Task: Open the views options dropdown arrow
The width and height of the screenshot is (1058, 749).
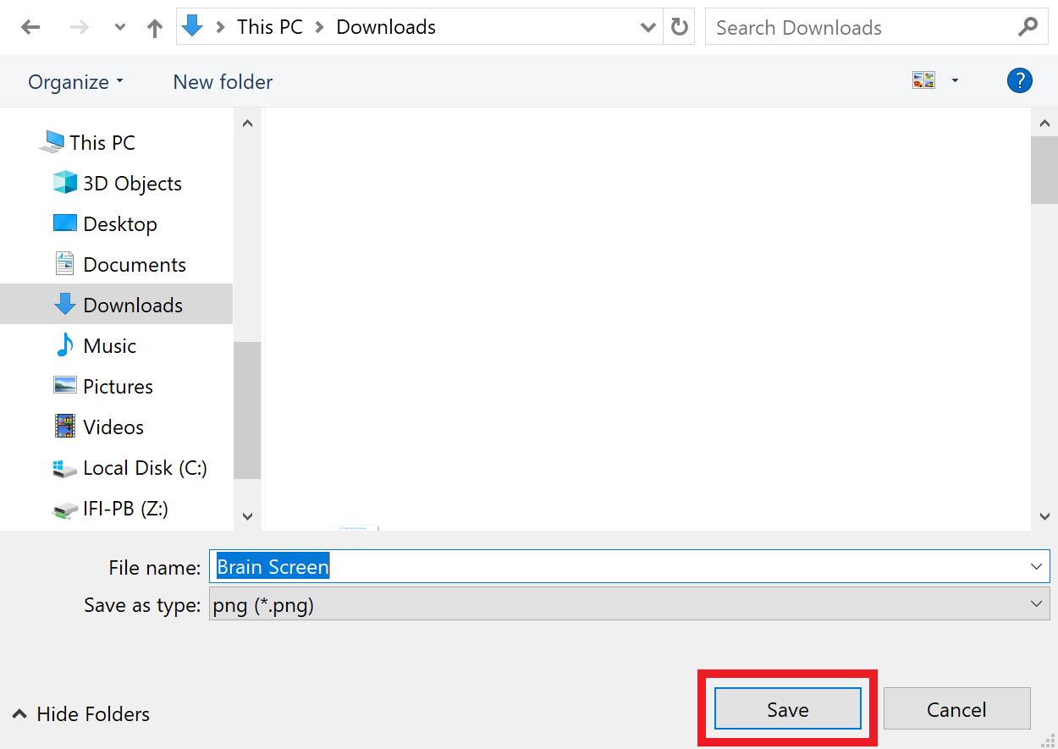Action: (x=955, y=80)
